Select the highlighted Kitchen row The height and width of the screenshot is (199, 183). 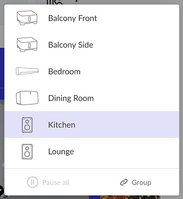pos(92,125)
